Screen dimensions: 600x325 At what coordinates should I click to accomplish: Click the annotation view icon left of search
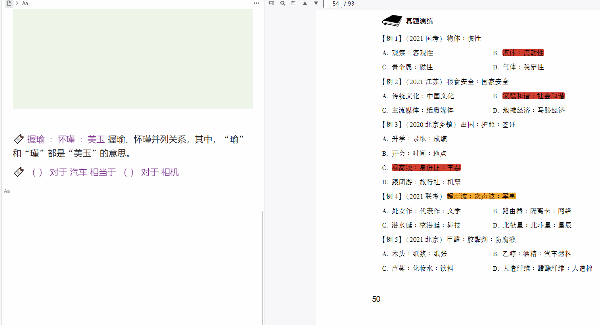(271, 3)
